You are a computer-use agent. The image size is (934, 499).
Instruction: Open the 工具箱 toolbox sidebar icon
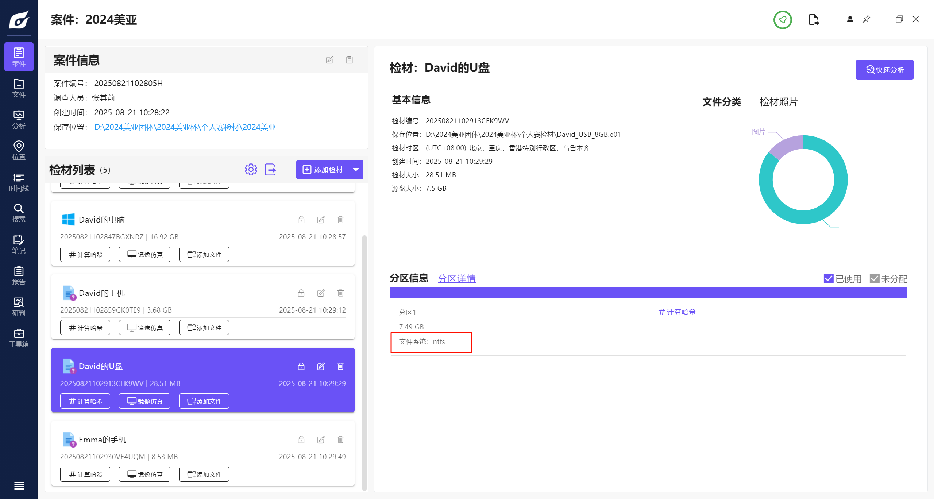click(19, 338)
